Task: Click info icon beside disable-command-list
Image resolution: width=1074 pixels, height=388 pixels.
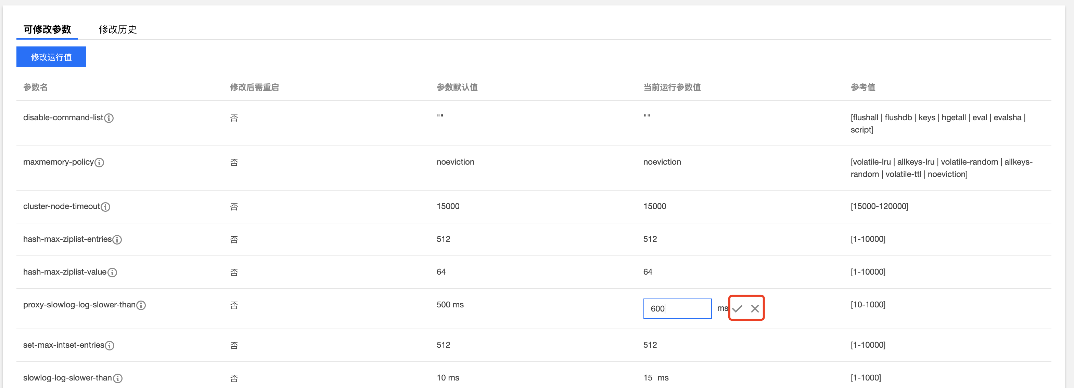Action: 109,118
